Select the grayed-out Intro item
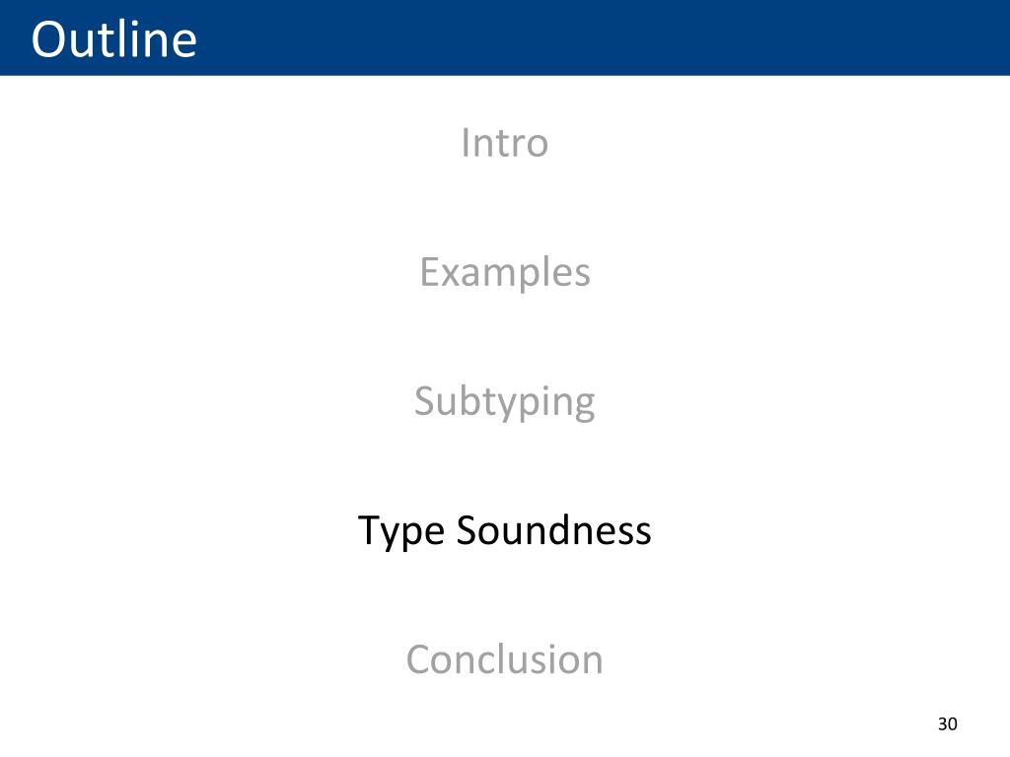This screenshot has height=757, width=1010. tap(504, 142)
